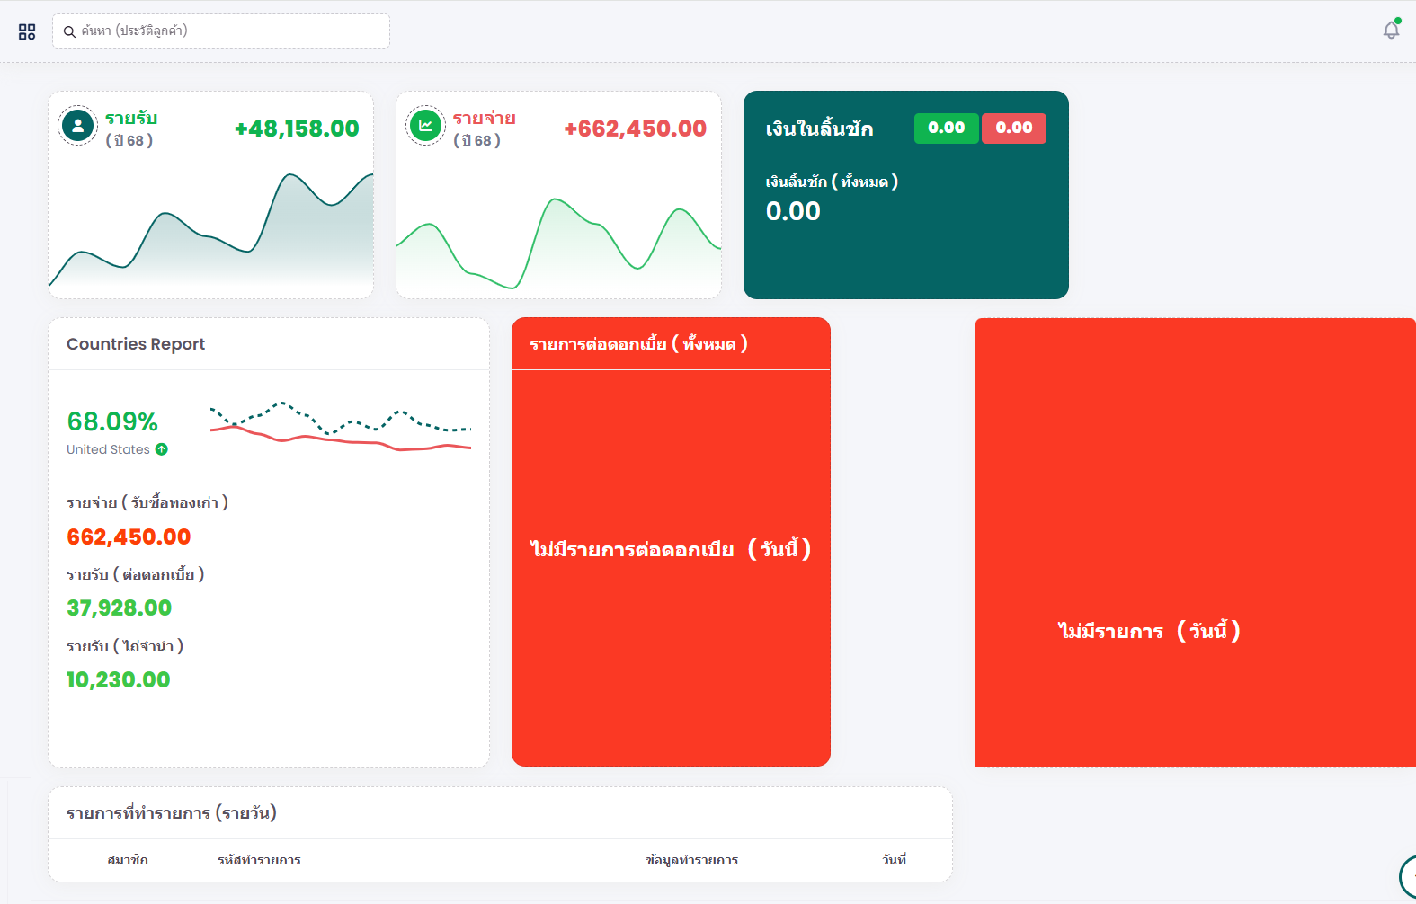
Task: Select the รหัสทำรายการ column header
Action: 259,860
